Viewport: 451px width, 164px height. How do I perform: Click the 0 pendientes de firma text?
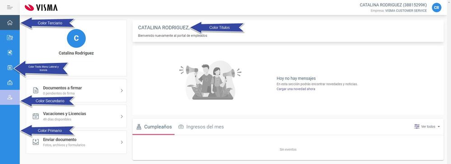point(59,93)
